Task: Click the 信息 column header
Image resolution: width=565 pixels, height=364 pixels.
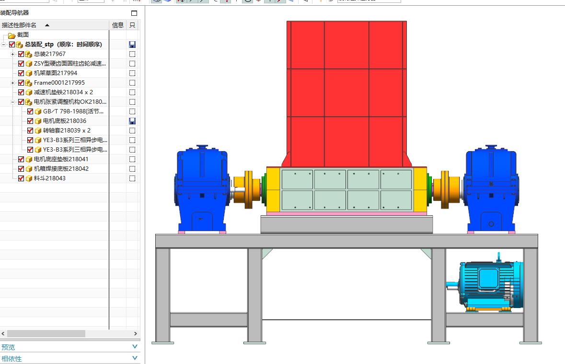Action: (x=117, y=25)
